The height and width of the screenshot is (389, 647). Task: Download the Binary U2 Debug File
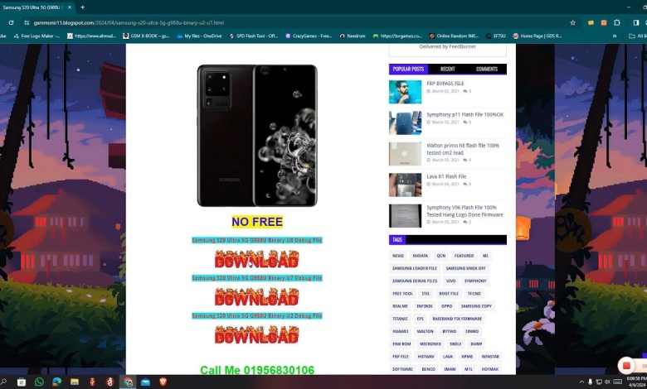click(256, 335)
